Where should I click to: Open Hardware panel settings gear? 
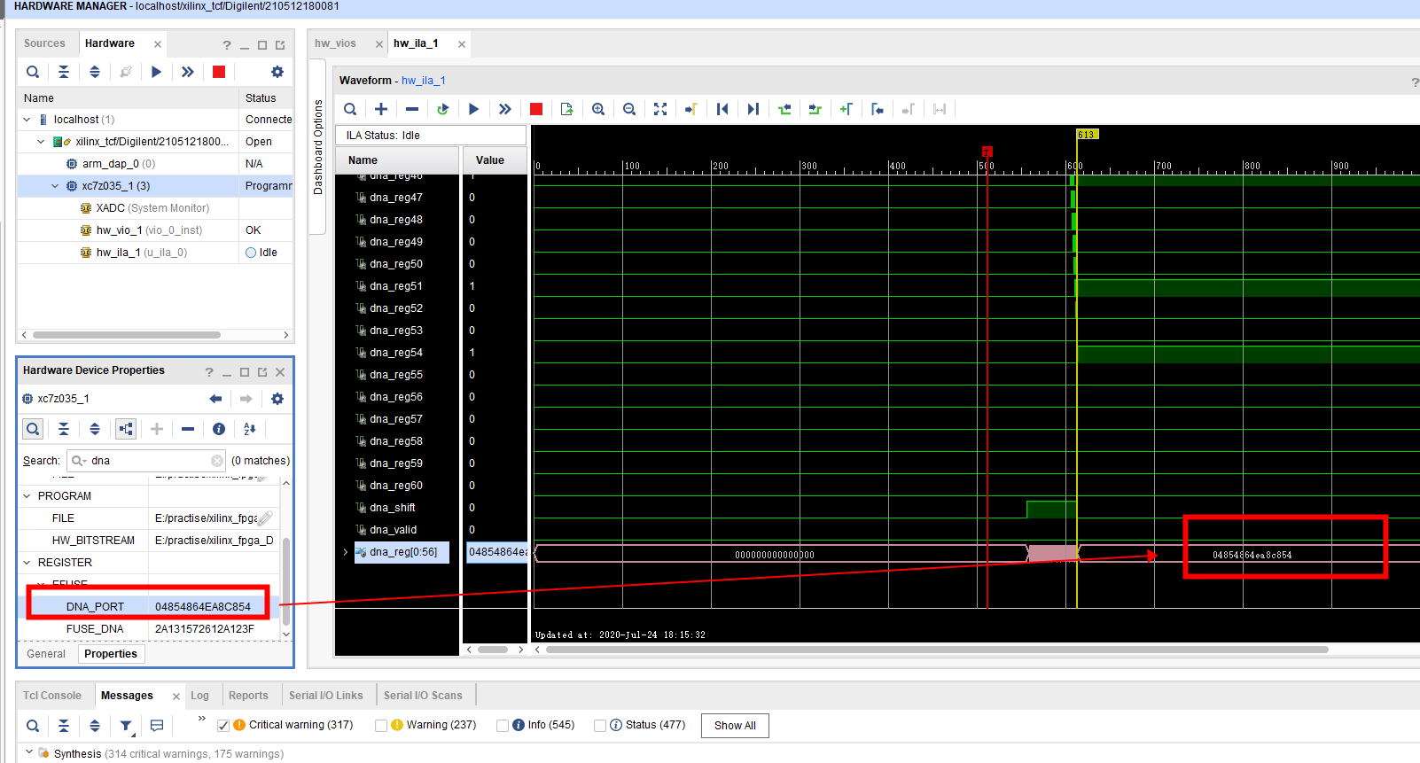coord(277,72)
